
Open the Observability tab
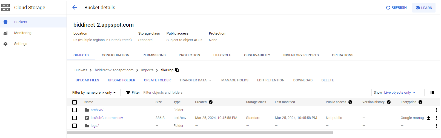click(x=257, y=55)
